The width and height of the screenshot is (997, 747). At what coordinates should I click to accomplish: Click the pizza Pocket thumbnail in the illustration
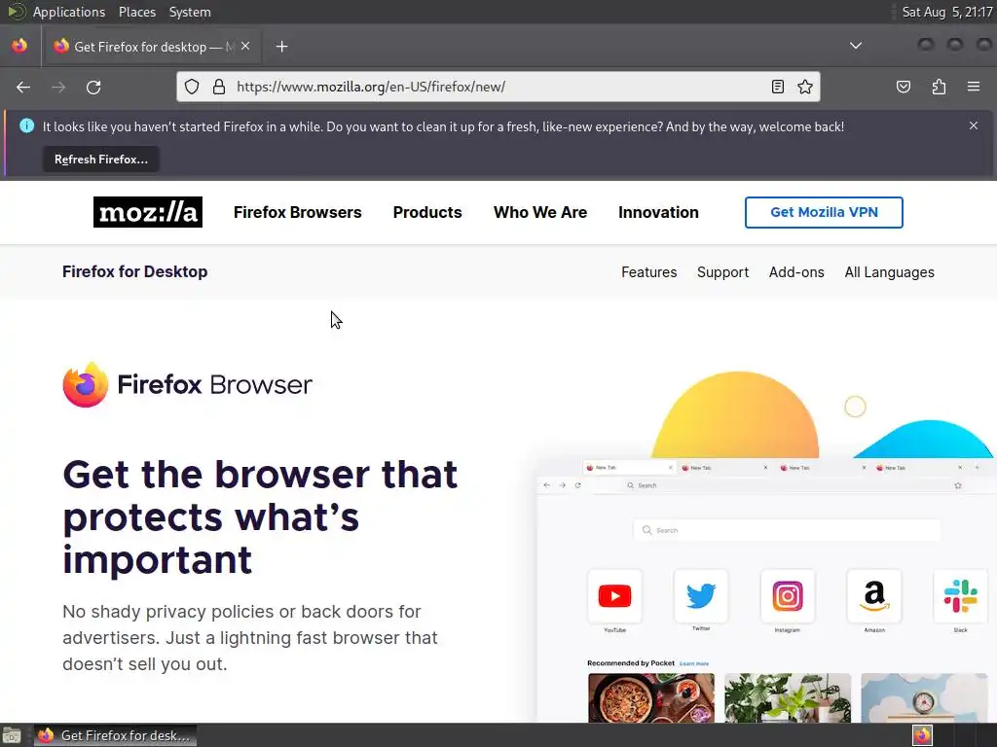click(x=651, y=697)
